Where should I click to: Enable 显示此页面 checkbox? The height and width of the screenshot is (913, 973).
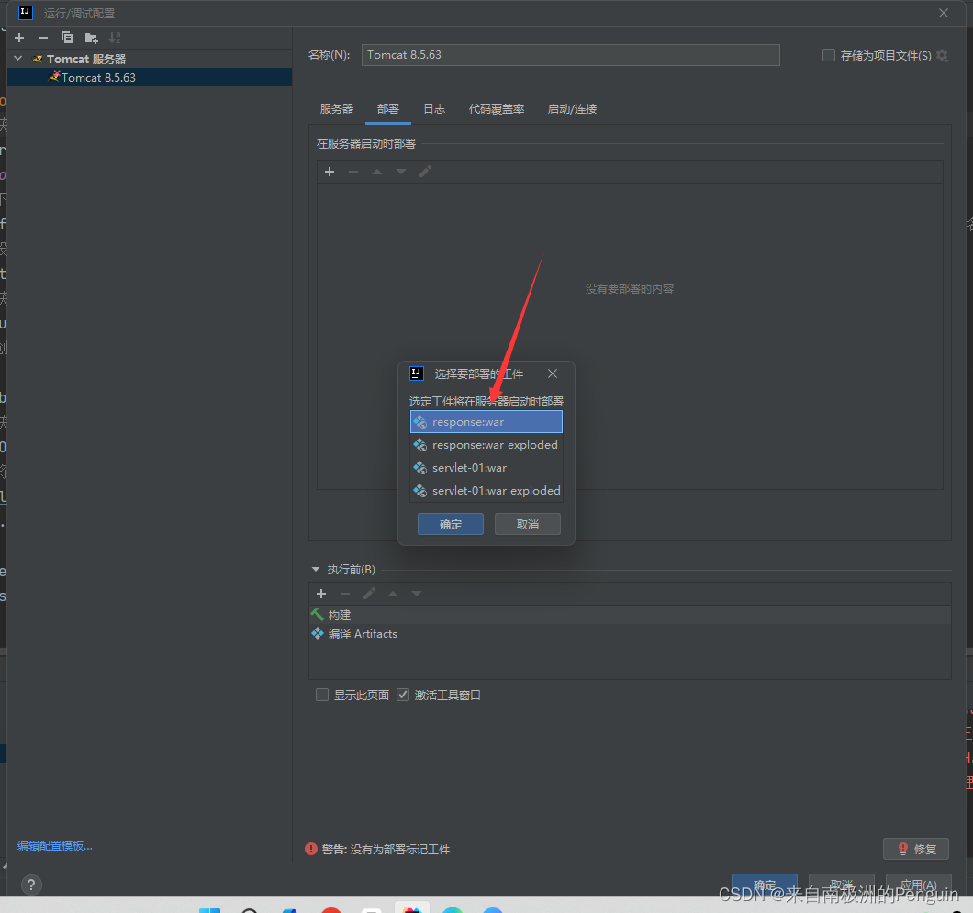pos(322,695)
